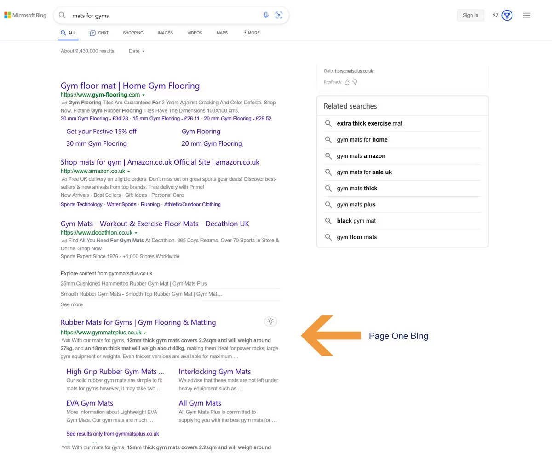The height and width of the screenshot is (453, 552).
Task: Click the search magnifier in search box
Action: point(62,15)
